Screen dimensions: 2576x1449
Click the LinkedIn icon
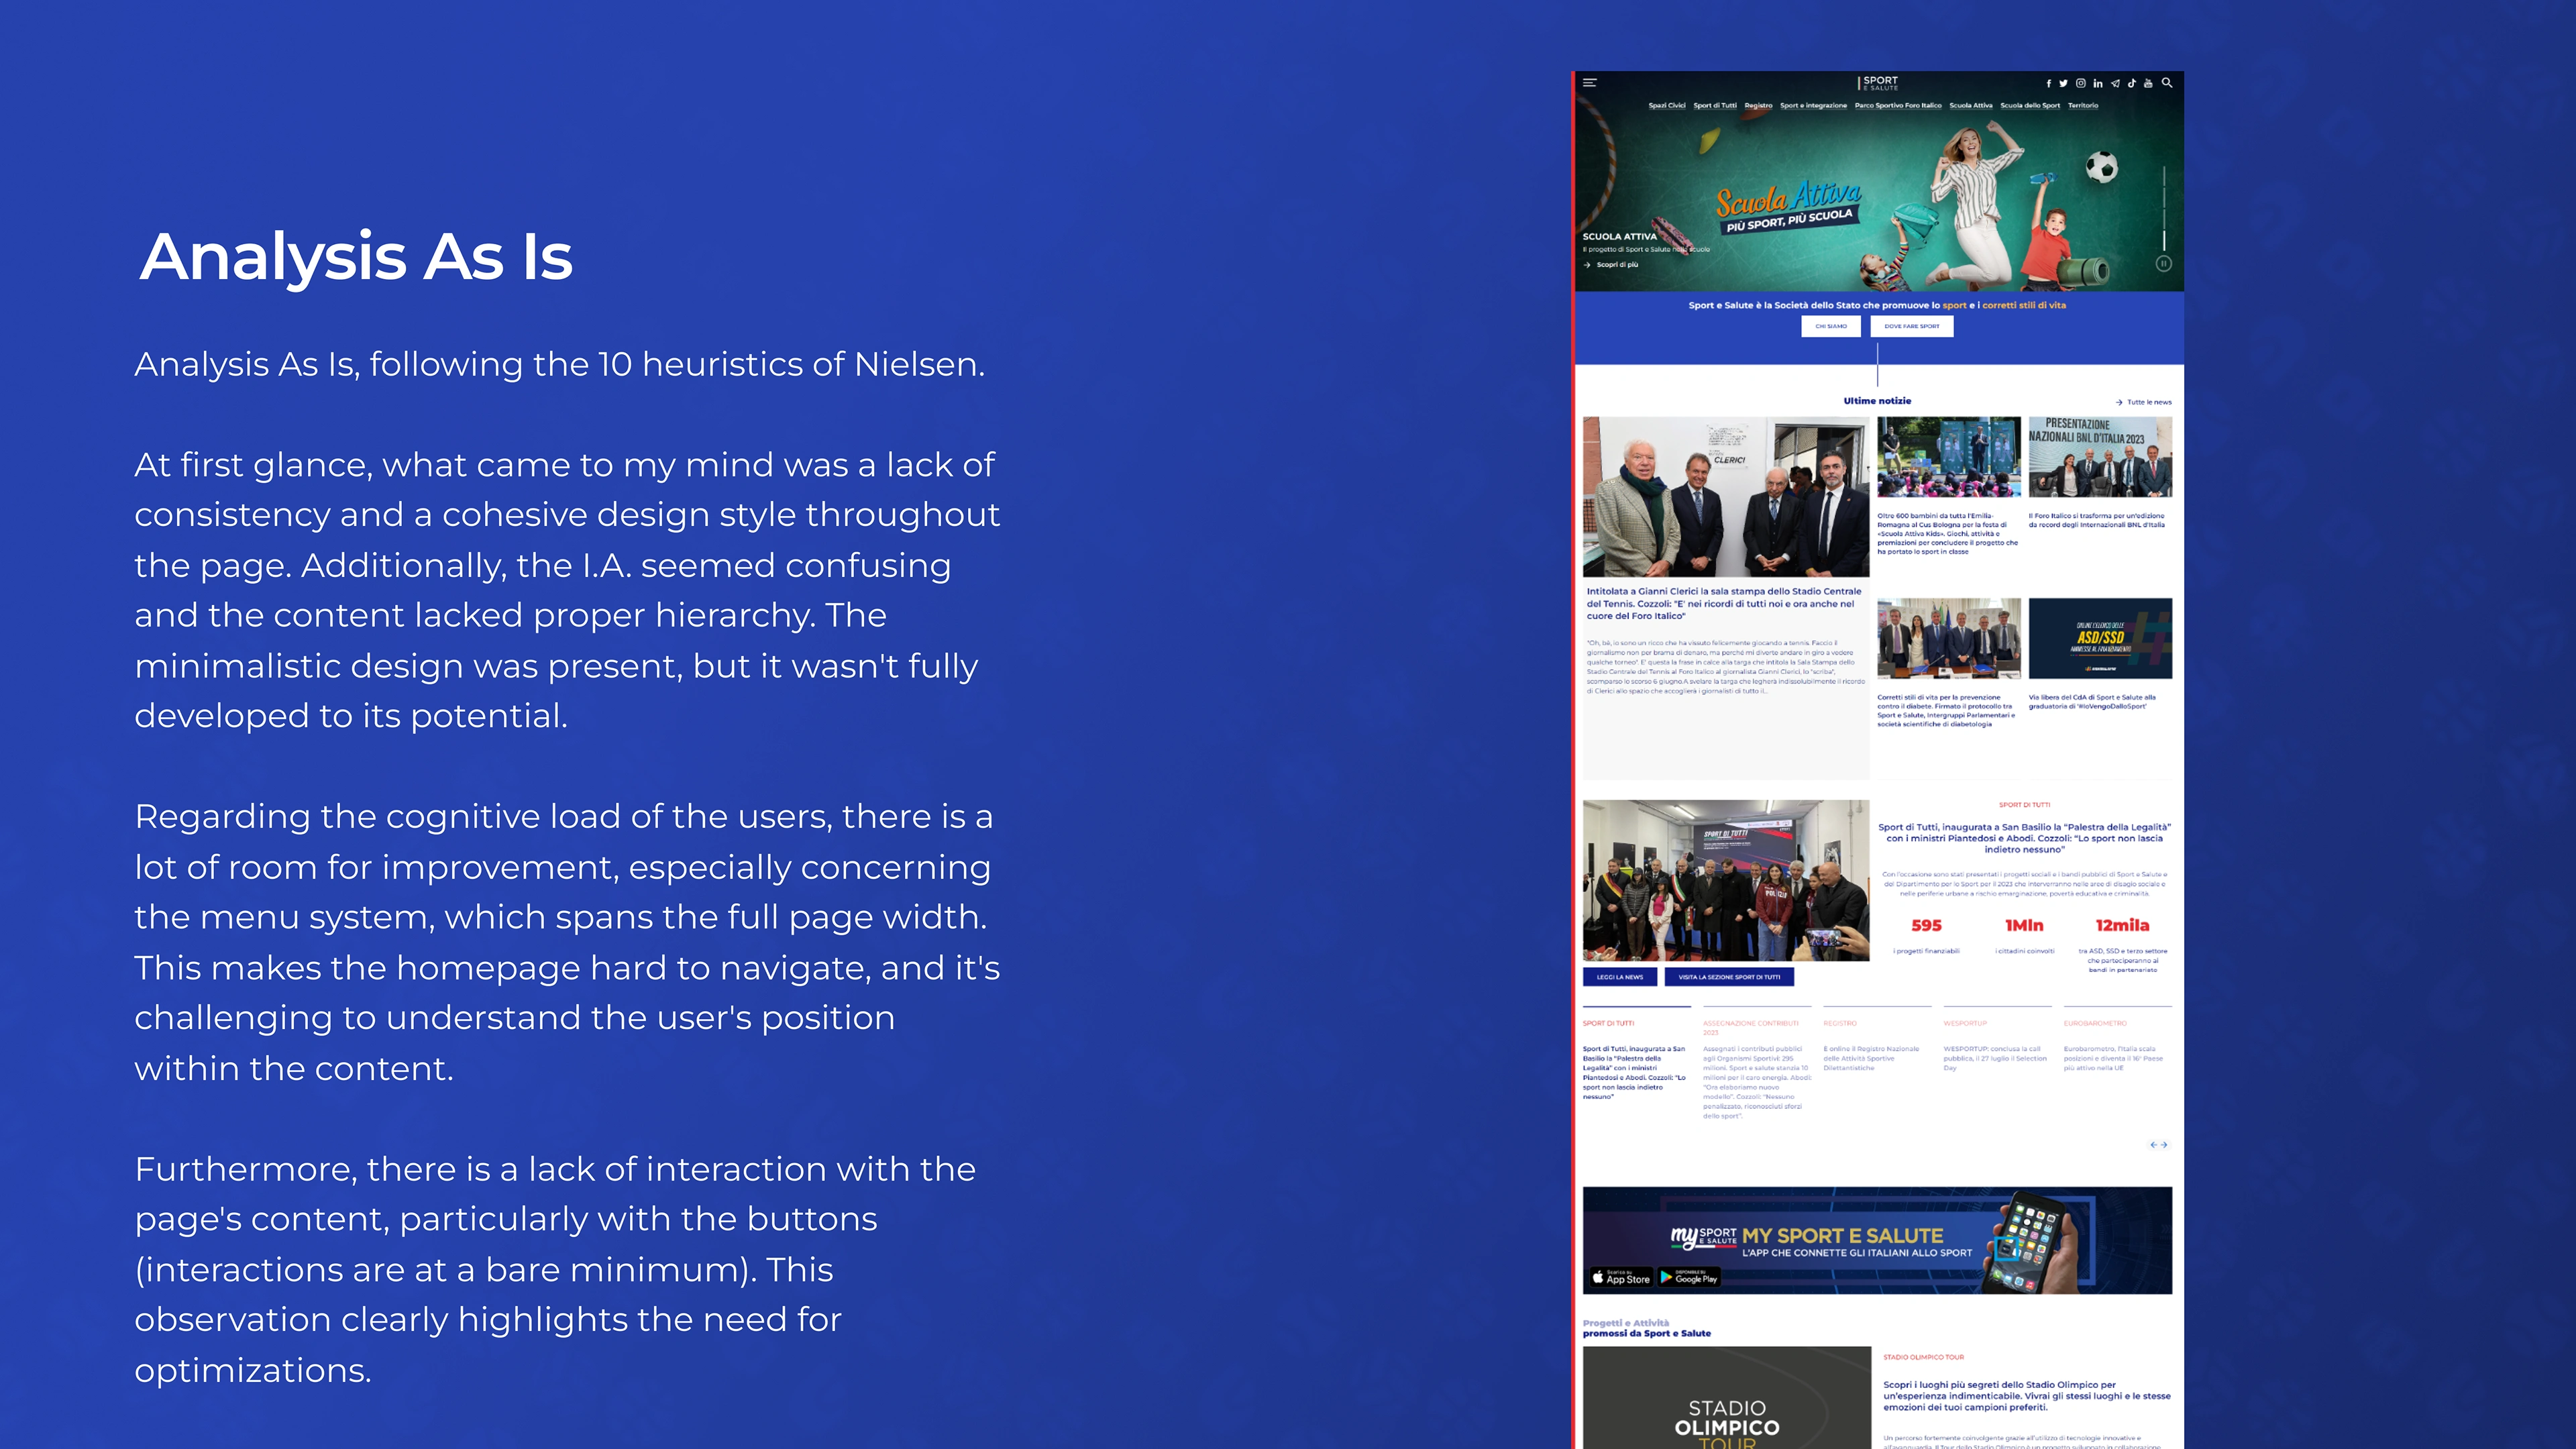(x=2098, y=84)
